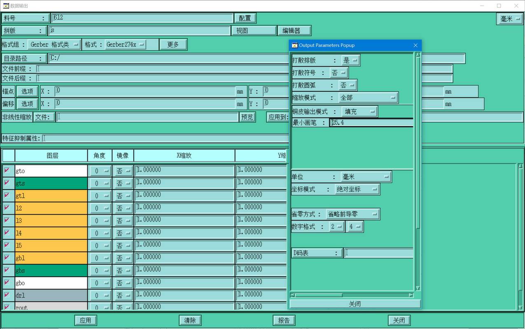The image size is (525, 329).
Task: Toggle the gtl layer checkbox
Action: pos(7,195)
